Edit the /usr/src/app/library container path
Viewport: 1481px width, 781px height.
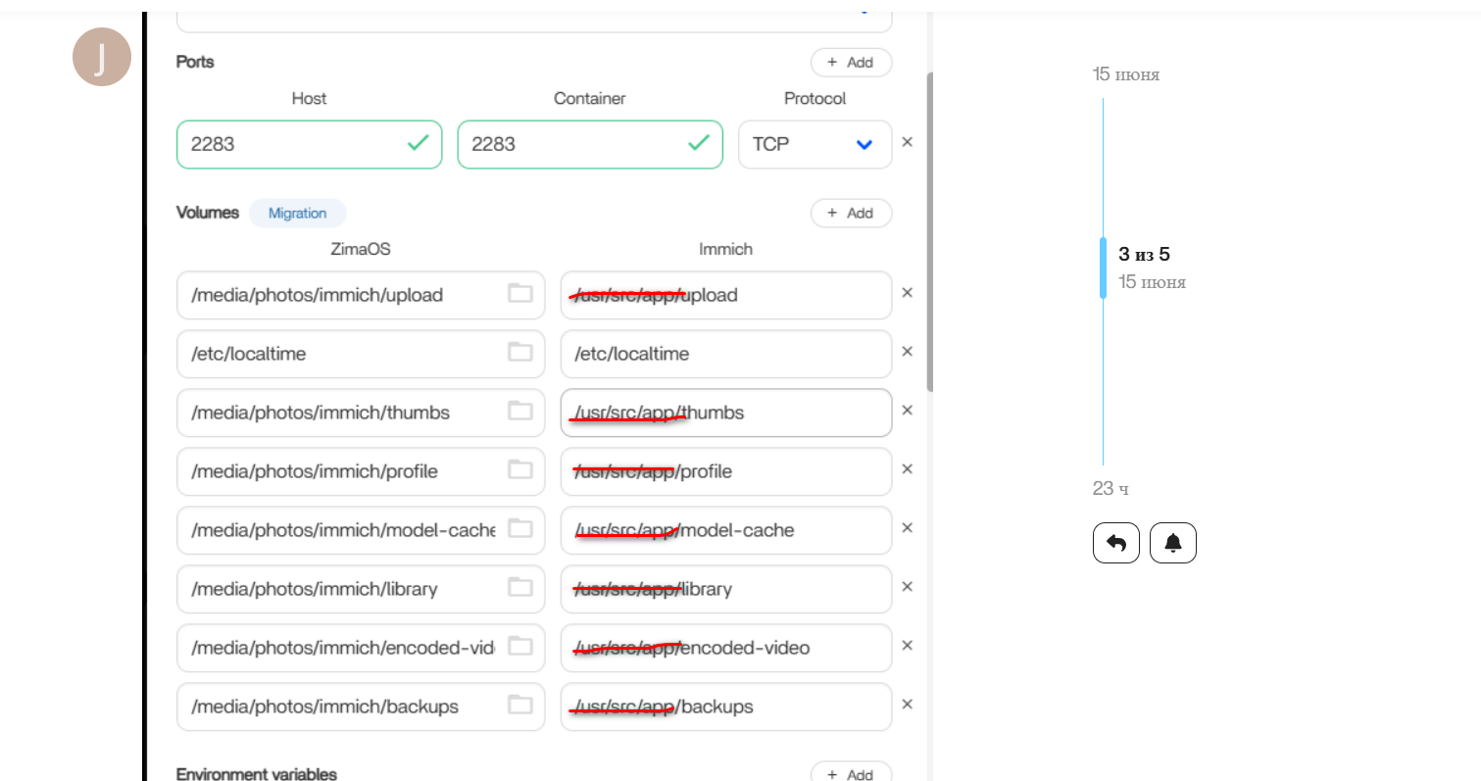(x=726, y=589)
